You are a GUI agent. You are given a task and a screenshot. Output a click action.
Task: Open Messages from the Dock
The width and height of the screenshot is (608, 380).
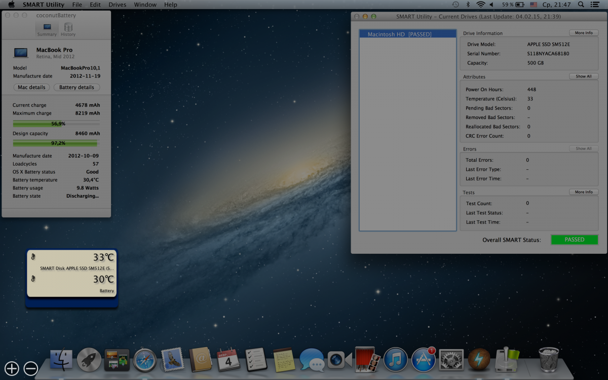coord(312,360)
